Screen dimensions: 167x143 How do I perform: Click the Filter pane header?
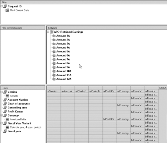click(83, 2)
